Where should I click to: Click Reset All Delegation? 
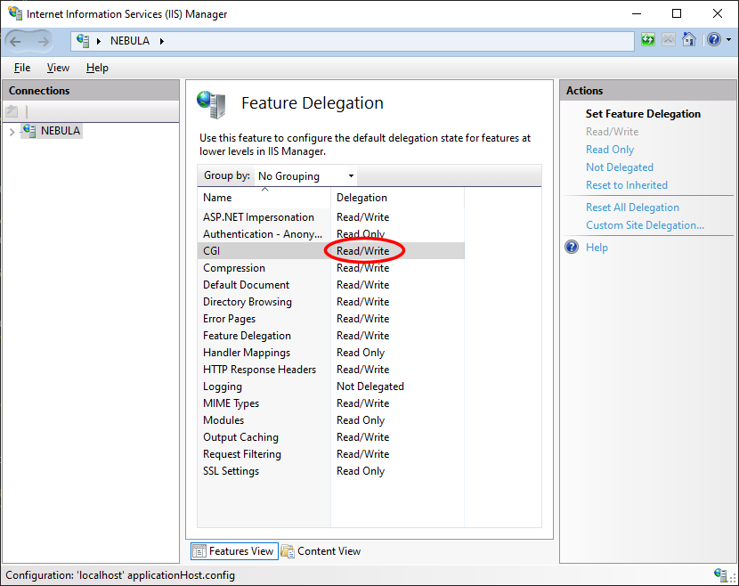coord(632,208)
